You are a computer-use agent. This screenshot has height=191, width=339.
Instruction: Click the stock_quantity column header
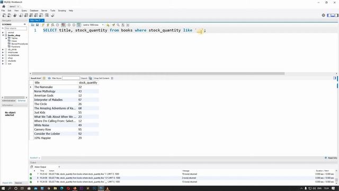[x=88, y=83]
